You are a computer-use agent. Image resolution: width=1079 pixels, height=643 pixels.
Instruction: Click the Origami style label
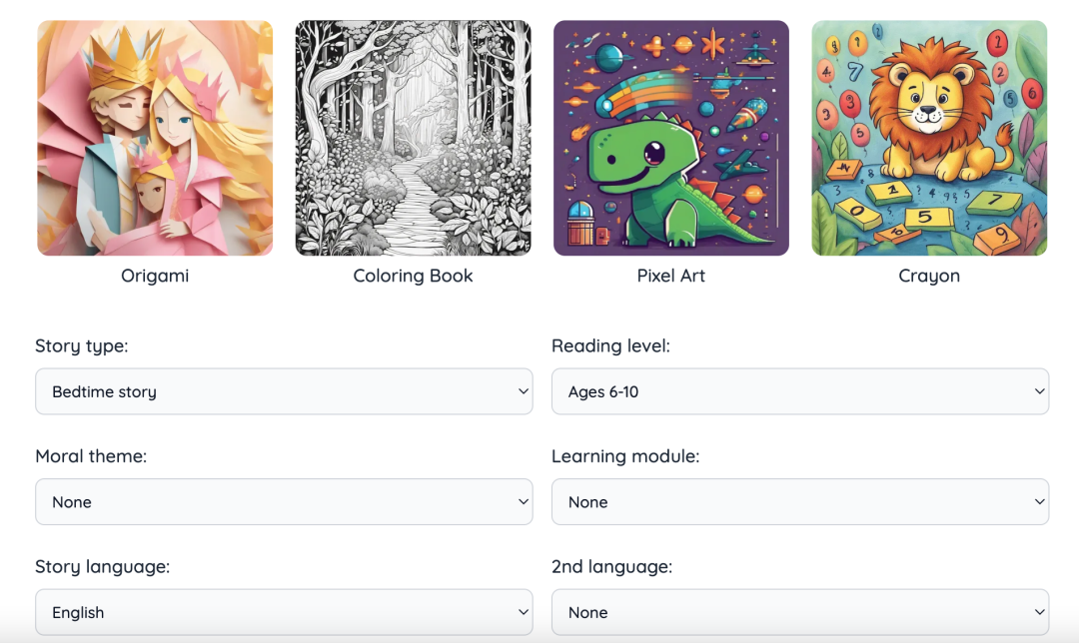click(x=155, y=276)
